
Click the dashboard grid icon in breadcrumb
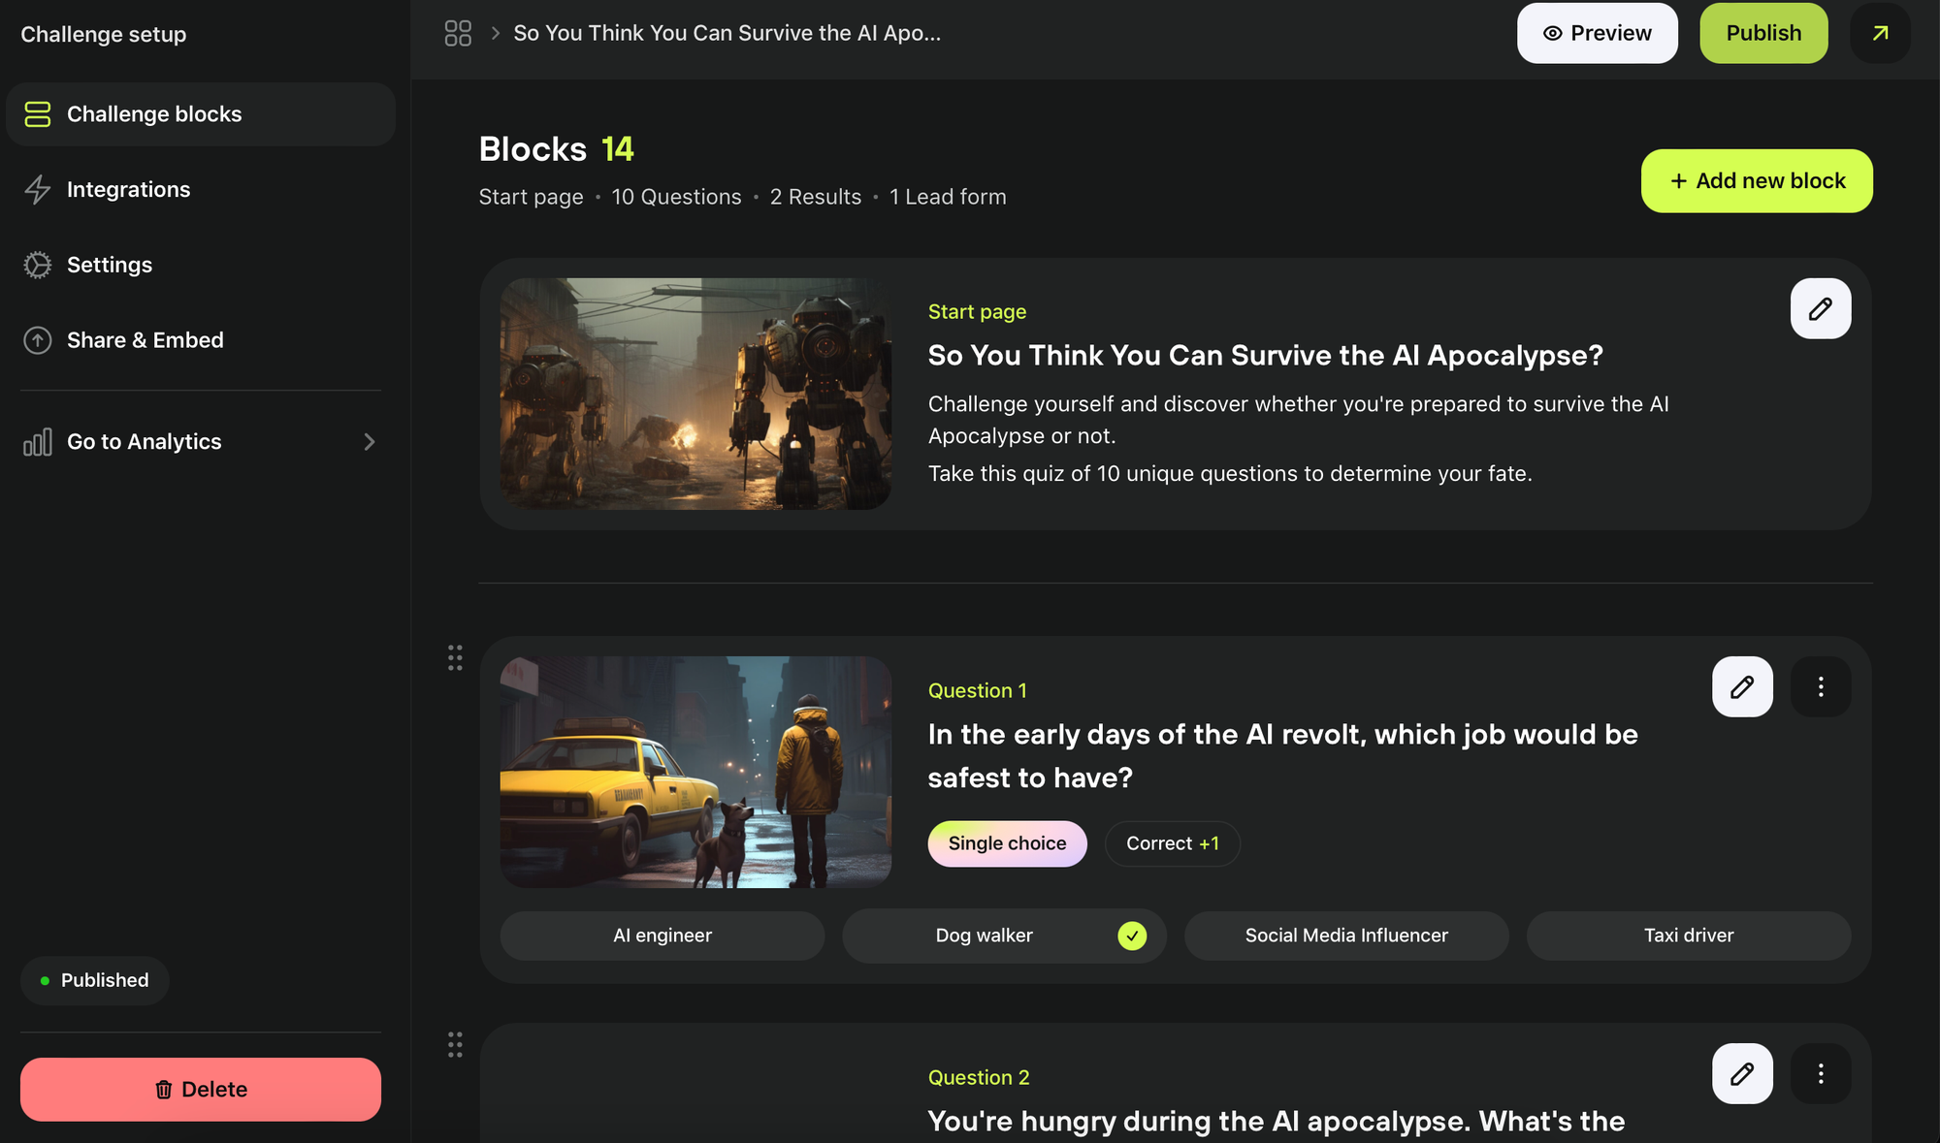pos(458,33)
